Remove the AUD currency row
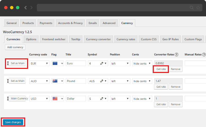The image size is (206, 127). pyautogui.click(x=176, y=87)
